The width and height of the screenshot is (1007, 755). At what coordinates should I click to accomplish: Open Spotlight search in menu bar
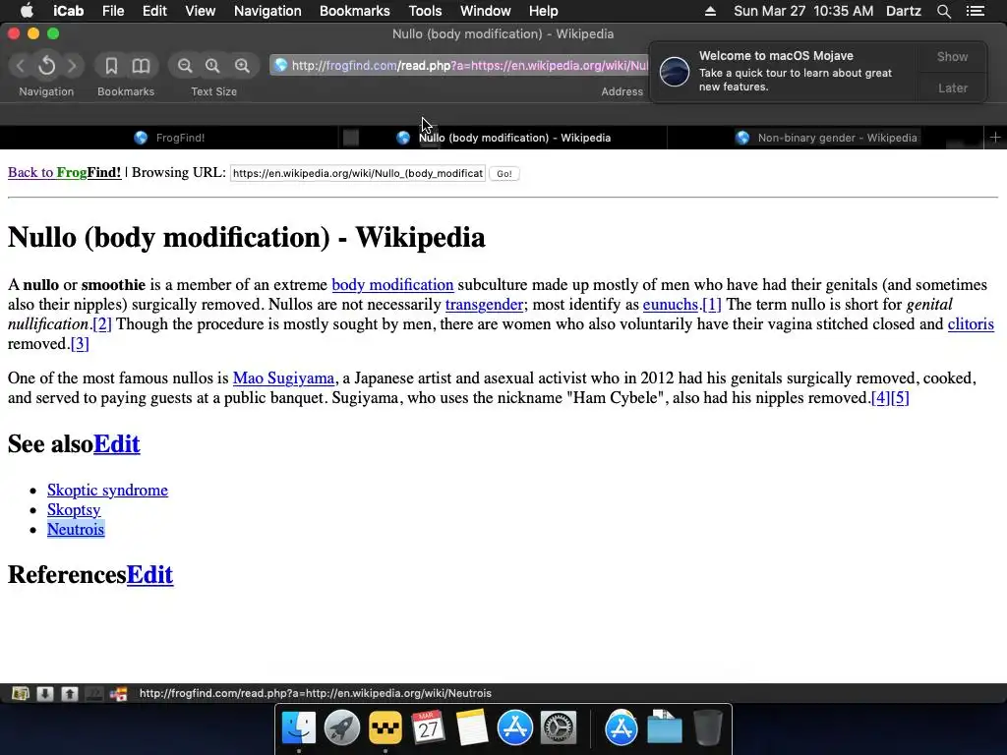943,11
